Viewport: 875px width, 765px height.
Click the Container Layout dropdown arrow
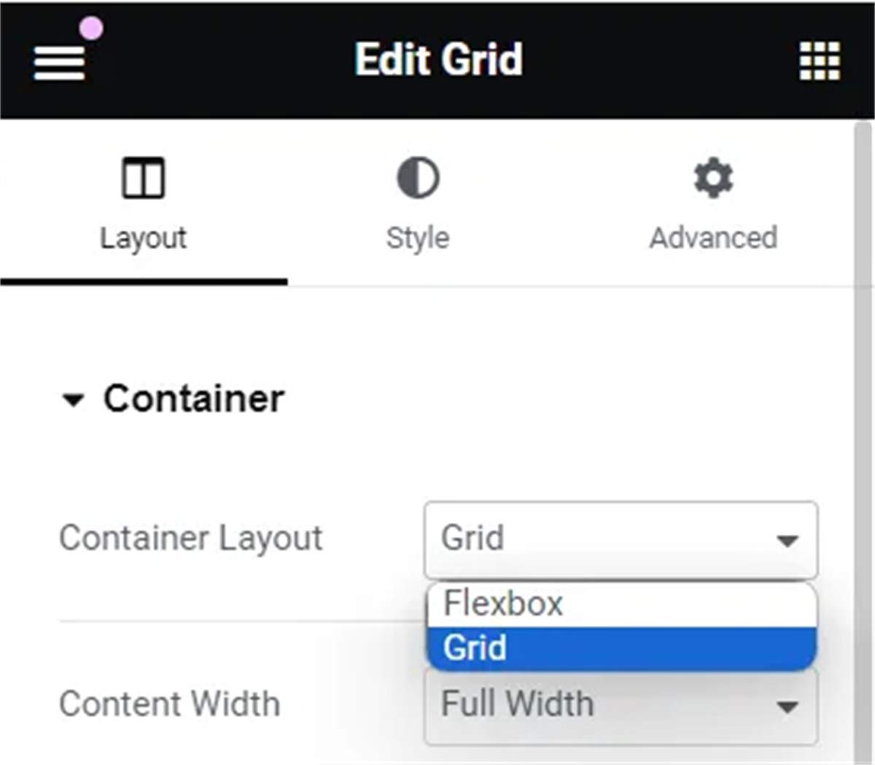click(x=787, y=541)
